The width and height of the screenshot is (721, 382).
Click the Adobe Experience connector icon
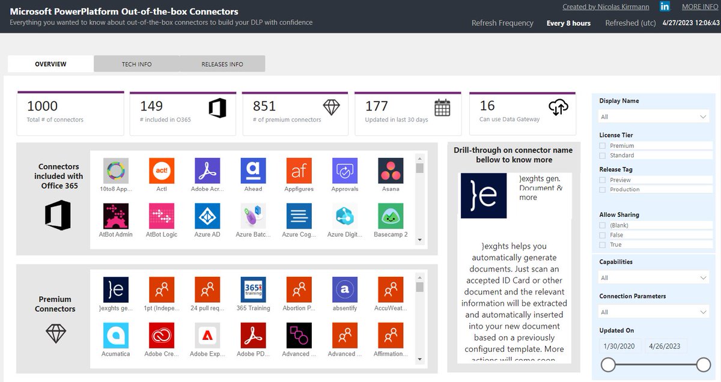click(207, 336)
